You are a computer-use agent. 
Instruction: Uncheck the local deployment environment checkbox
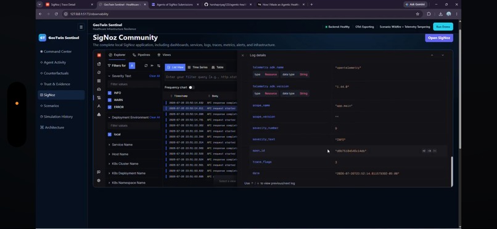[110, 134]
